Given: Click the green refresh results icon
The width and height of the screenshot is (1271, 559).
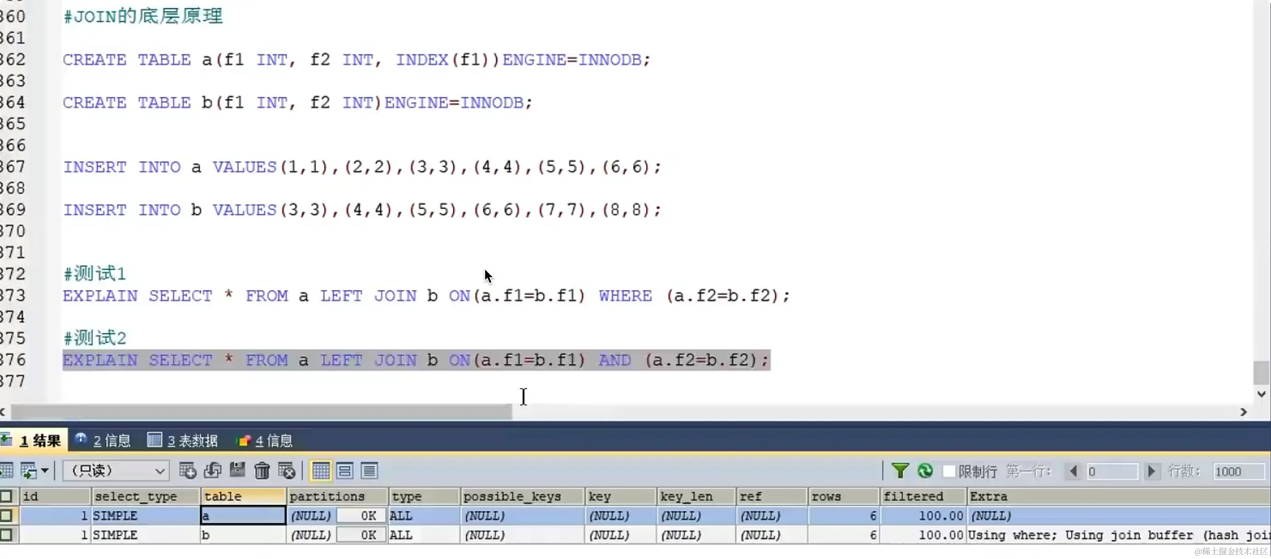Looking at the screenshot, I should pos(925,471).
